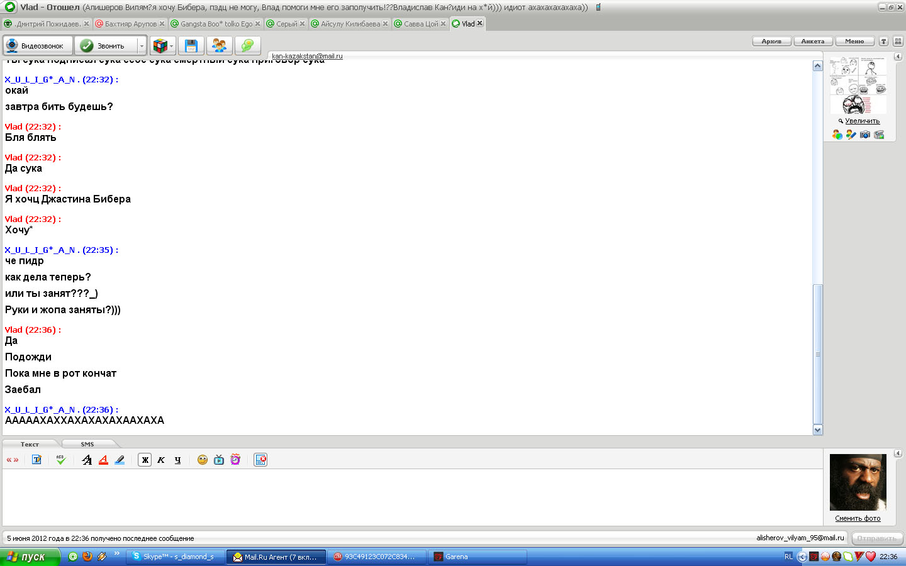906x566 pixels.
Task: Click the floppy disk file-send icon
Action: tap(191, 46)
